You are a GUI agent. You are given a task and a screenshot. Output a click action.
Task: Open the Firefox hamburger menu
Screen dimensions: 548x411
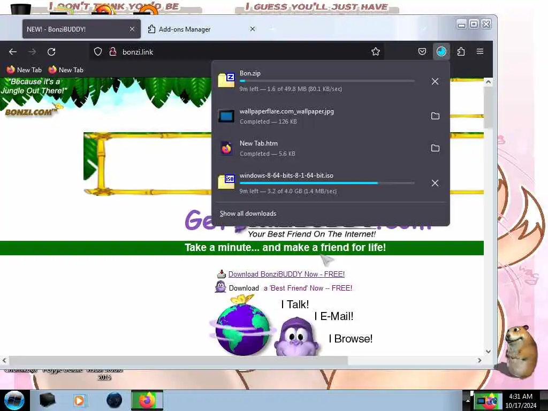tap(480, 52)
